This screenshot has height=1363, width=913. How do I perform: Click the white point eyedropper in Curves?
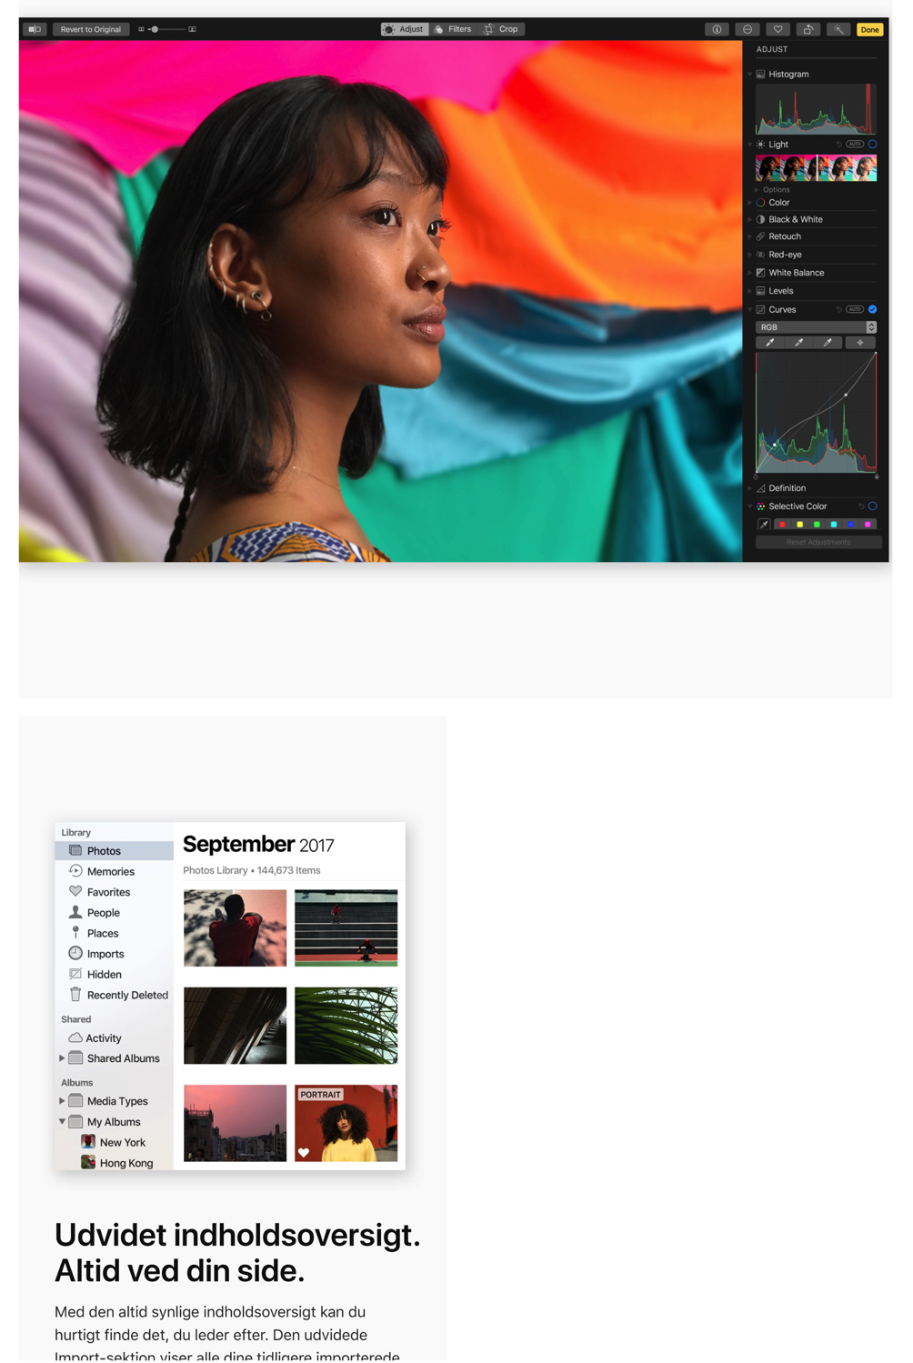[828, 343]
